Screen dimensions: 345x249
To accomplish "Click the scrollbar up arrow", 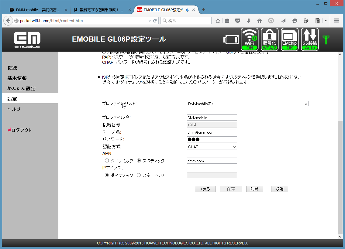I will click(x=340, y=54).
